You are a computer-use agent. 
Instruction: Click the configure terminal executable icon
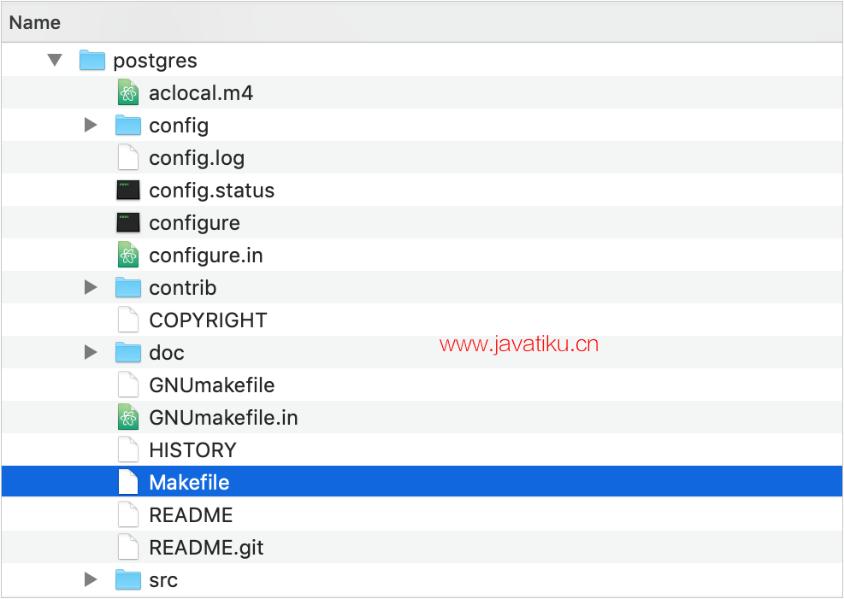coord(128,223)
